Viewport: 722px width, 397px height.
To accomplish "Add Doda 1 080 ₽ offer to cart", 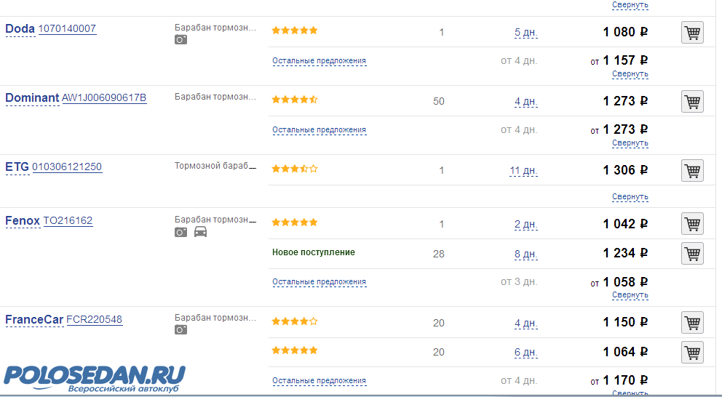I will [x=692, y=33].
